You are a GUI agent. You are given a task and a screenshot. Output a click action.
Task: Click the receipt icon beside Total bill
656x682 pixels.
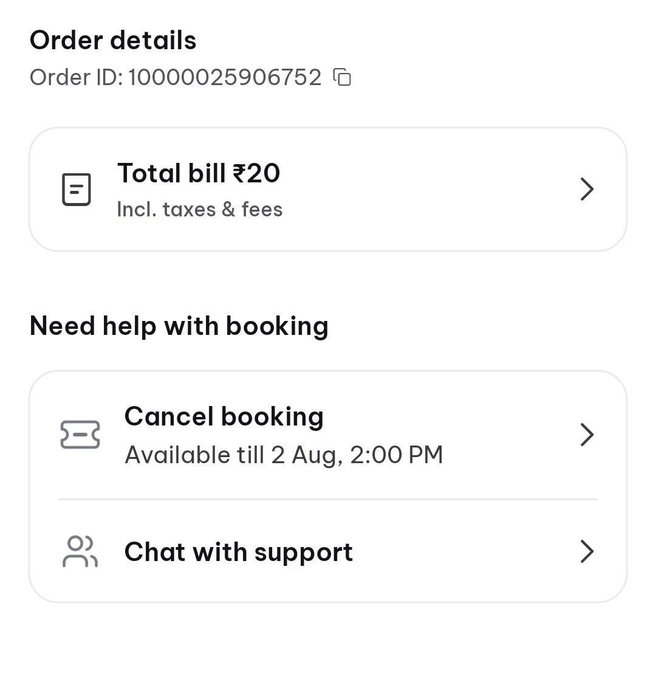point(76,190)
